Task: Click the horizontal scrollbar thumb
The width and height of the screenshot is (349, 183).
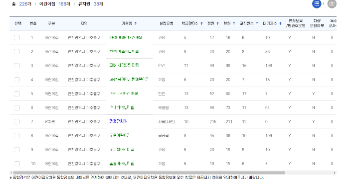Action: tap(149, 173)
